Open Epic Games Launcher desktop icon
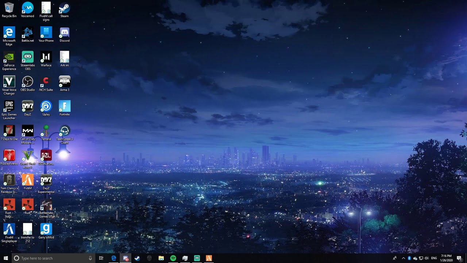 (x=9, y=110)
